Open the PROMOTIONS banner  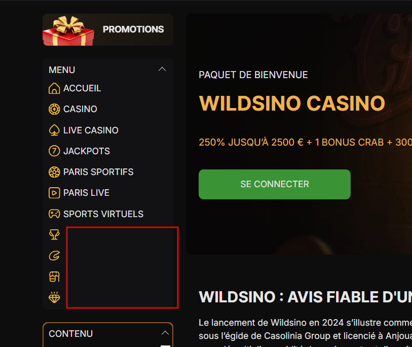tap(108, 30)
